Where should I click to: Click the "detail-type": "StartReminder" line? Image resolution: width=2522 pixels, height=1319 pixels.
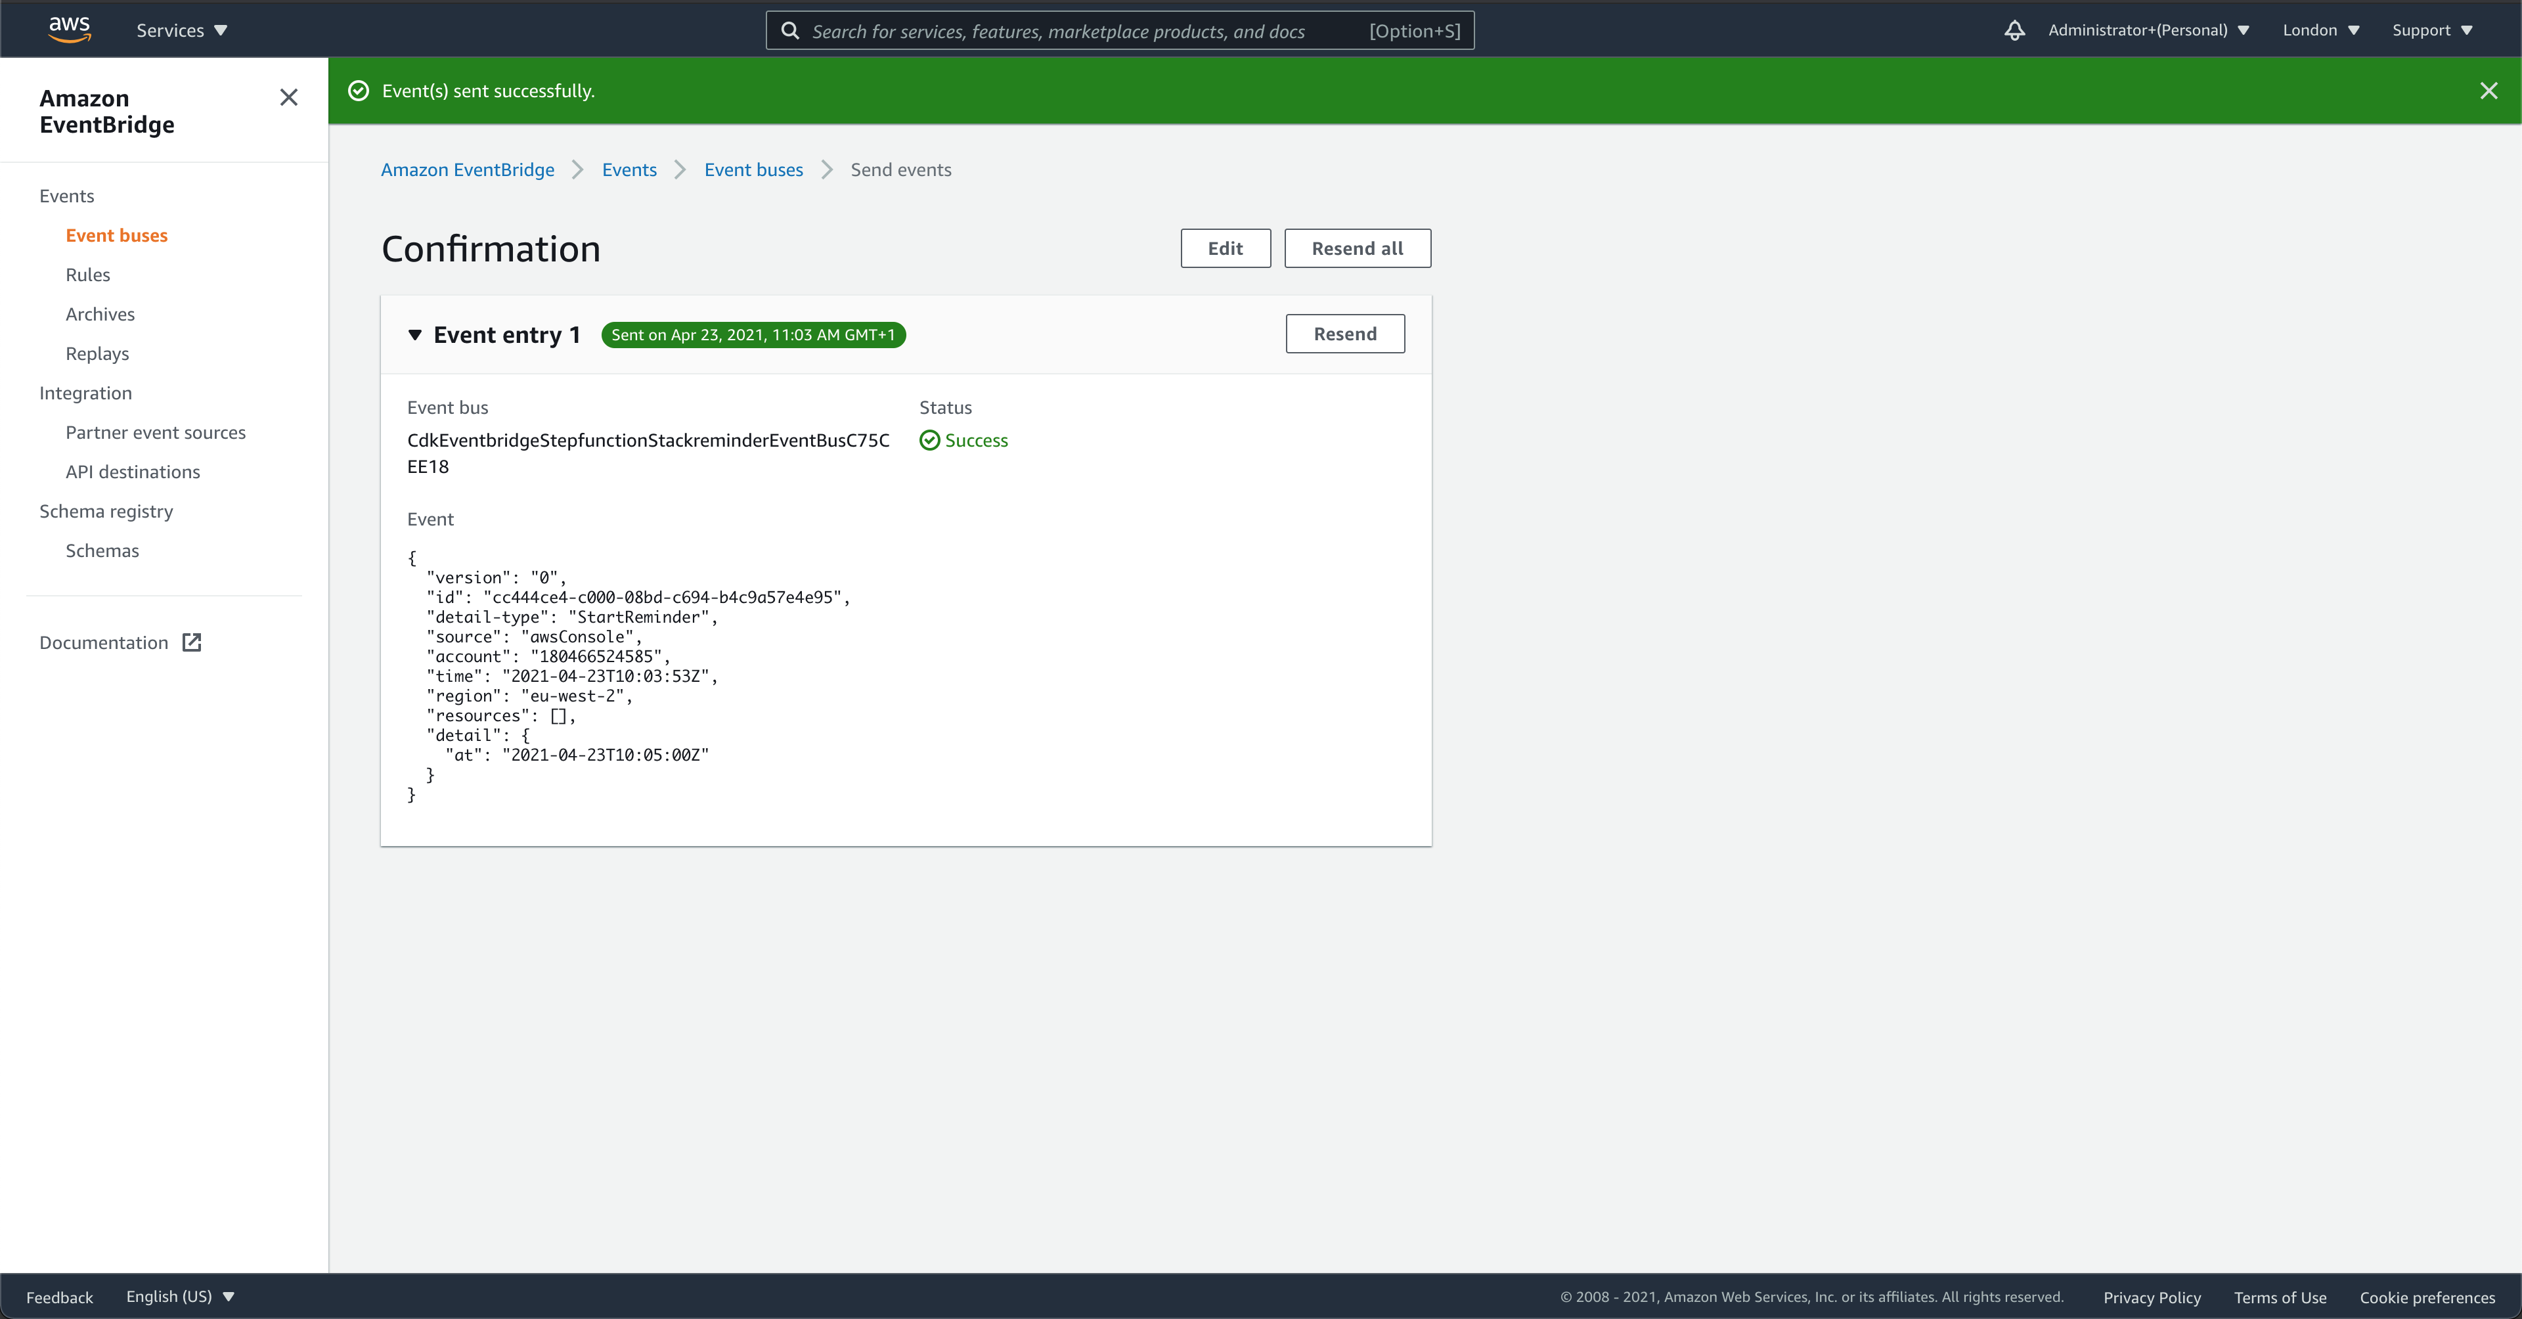pos(572,617)
